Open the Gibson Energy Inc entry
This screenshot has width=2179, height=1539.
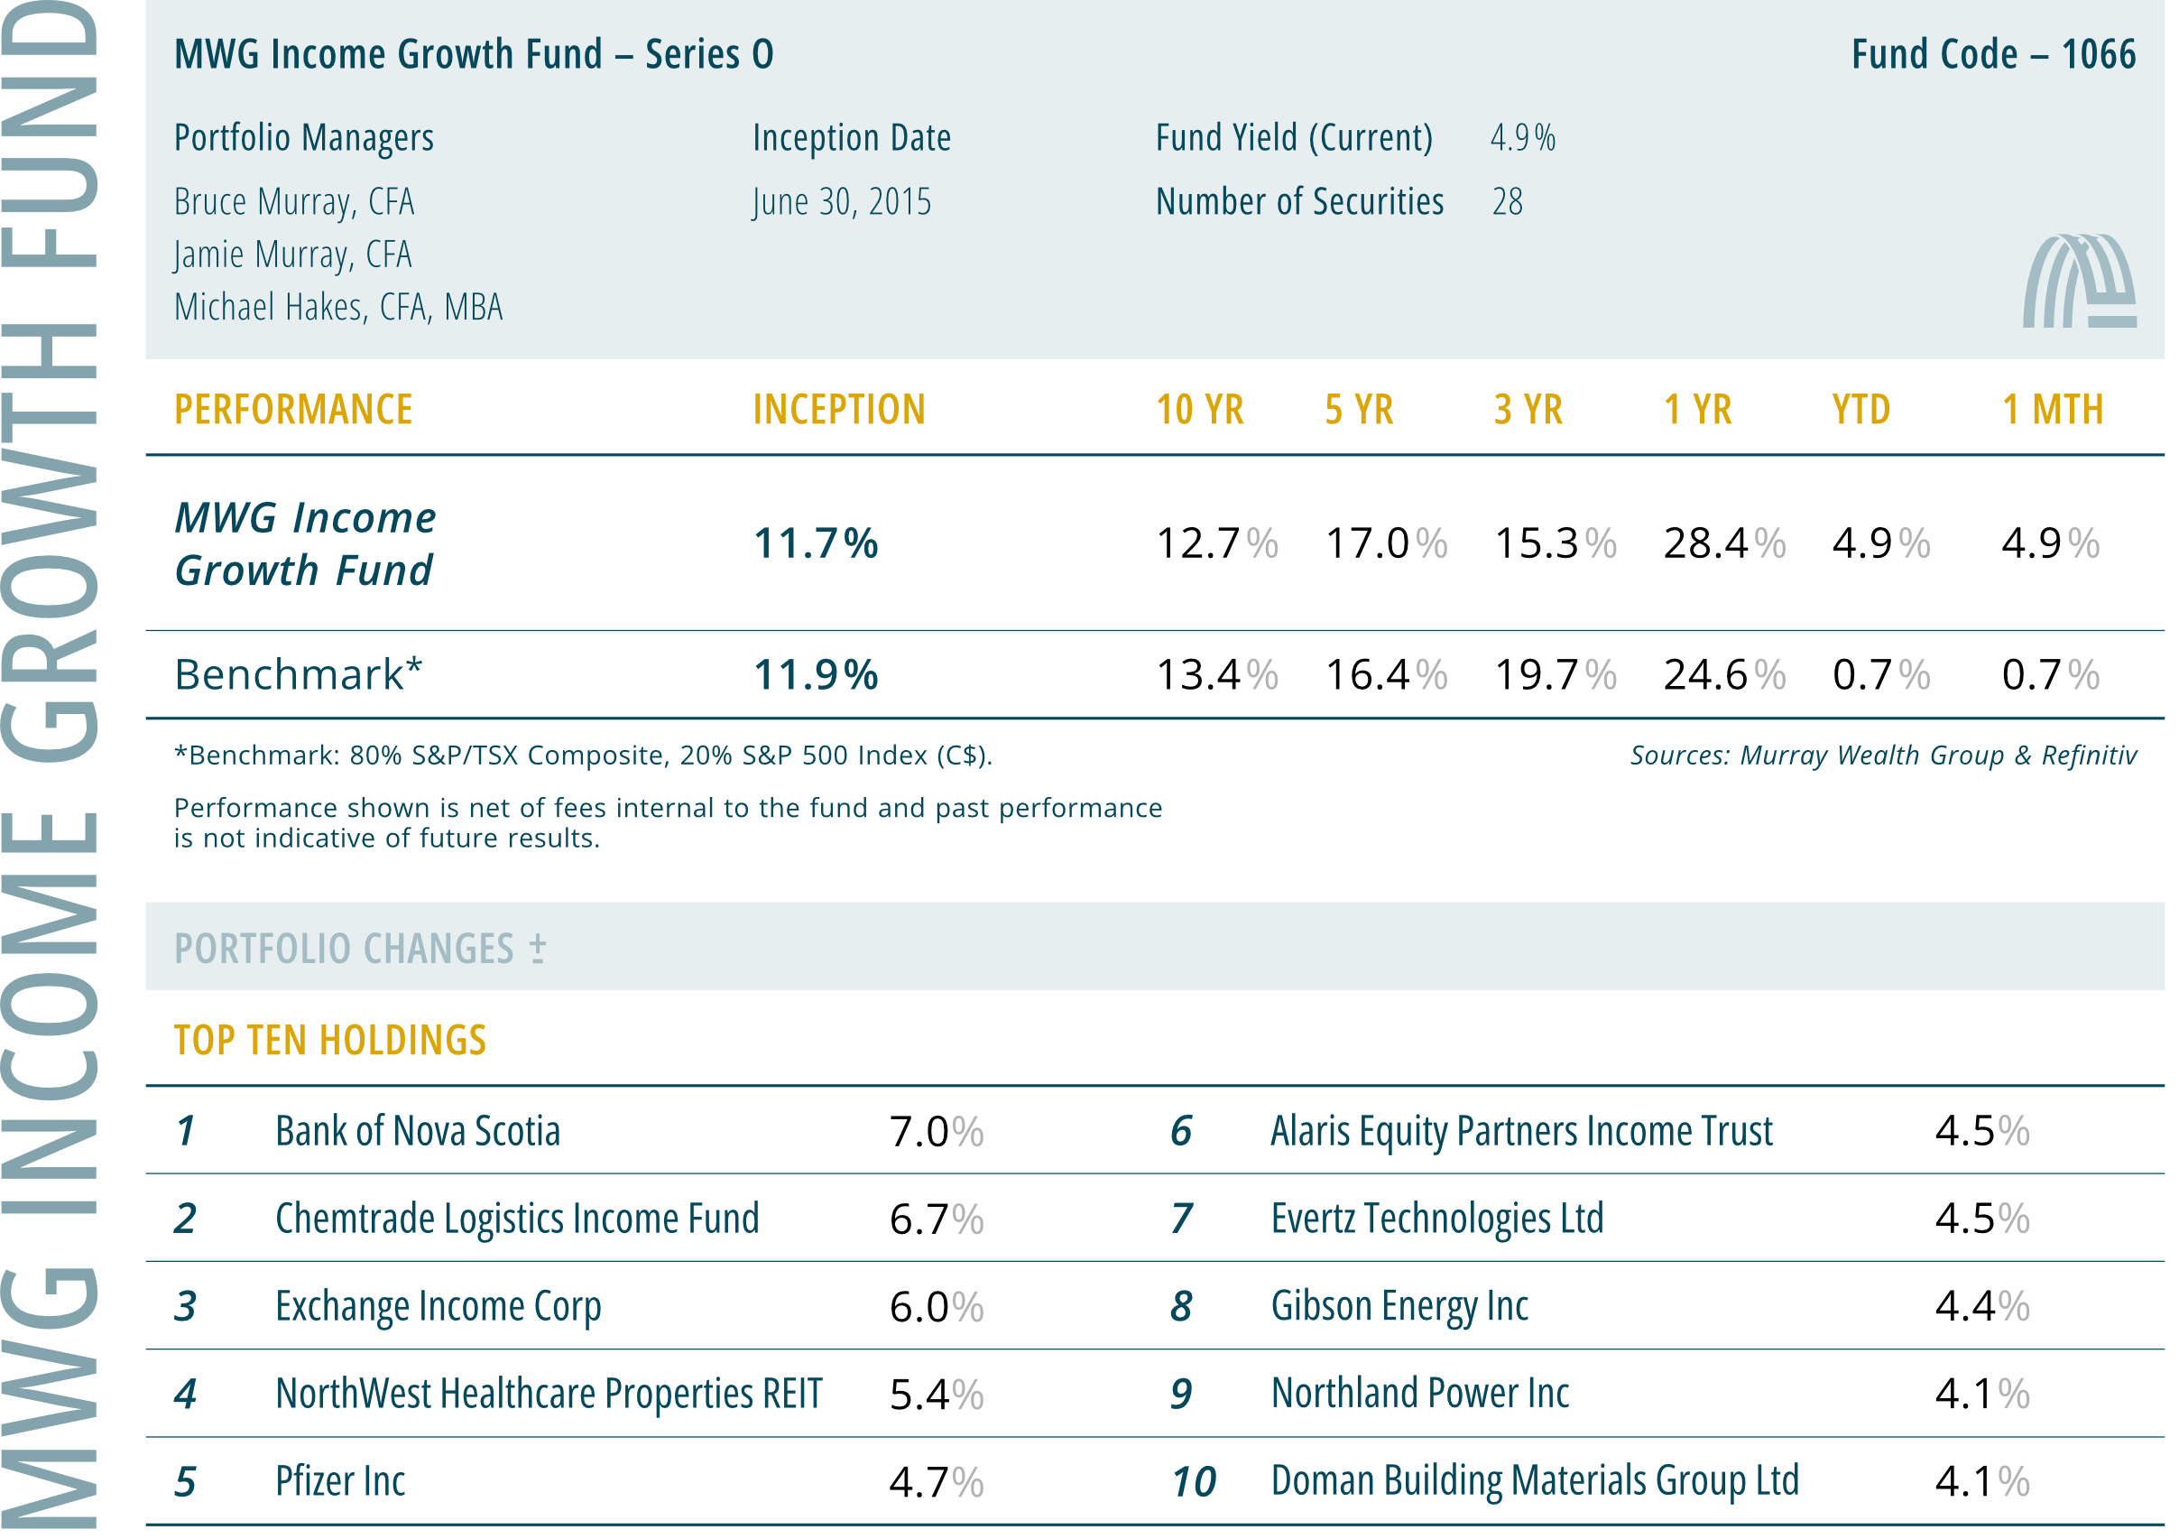(1399, 1306)
